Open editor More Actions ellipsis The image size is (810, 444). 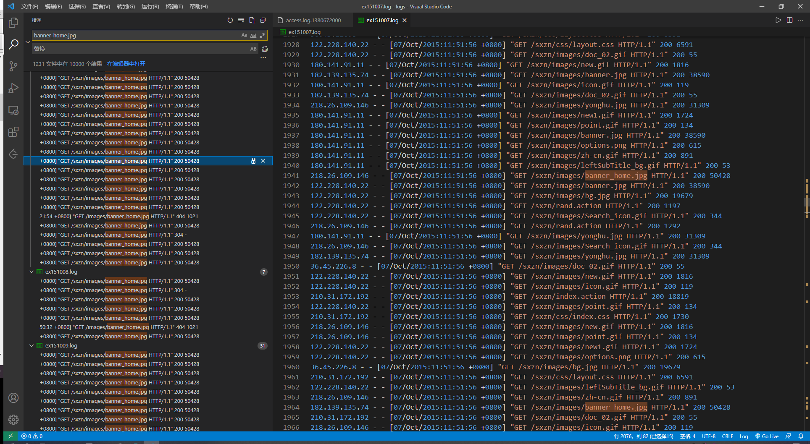tap(801, 20)
